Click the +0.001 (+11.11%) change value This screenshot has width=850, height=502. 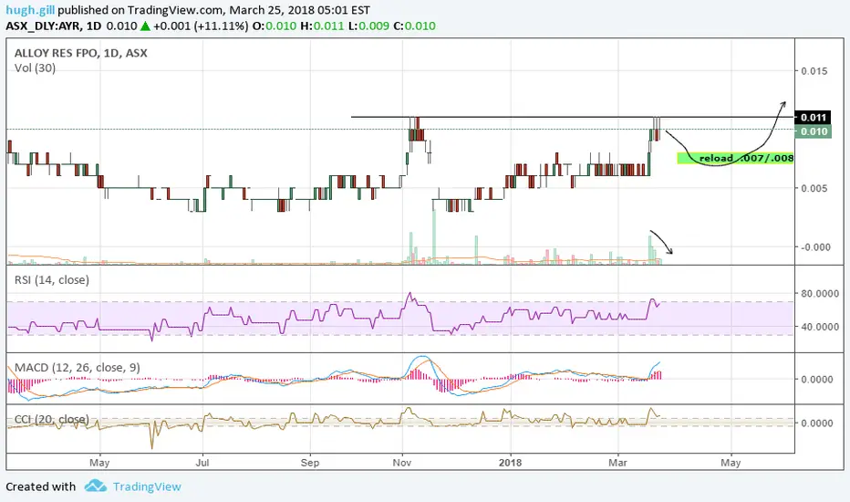(202, 26)
